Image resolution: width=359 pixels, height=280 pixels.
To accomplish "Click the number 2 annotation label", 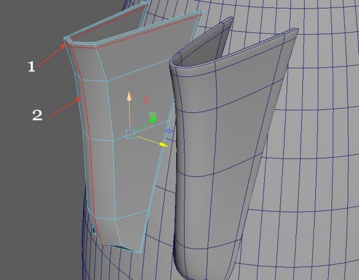I will click(x=37, y=116).
